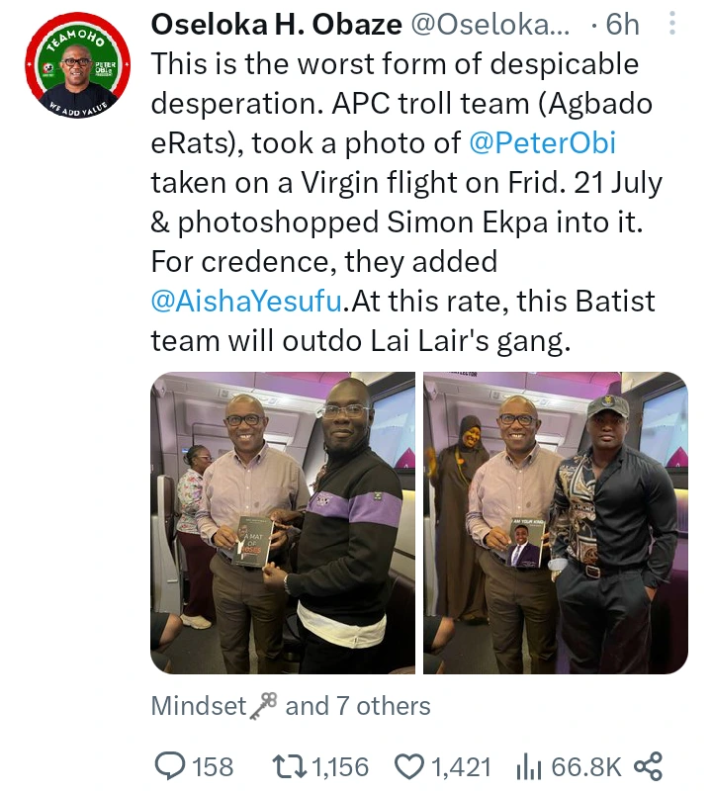Click the retweet arrows icon

pyautogui.click(x=289, y=765)
